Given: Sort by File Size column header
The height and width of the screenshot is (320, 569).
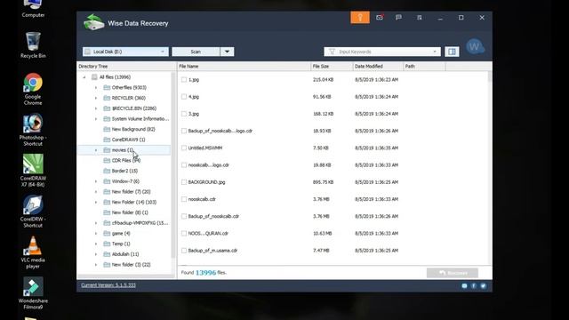Looking at the screenshot, I should 332,67.
